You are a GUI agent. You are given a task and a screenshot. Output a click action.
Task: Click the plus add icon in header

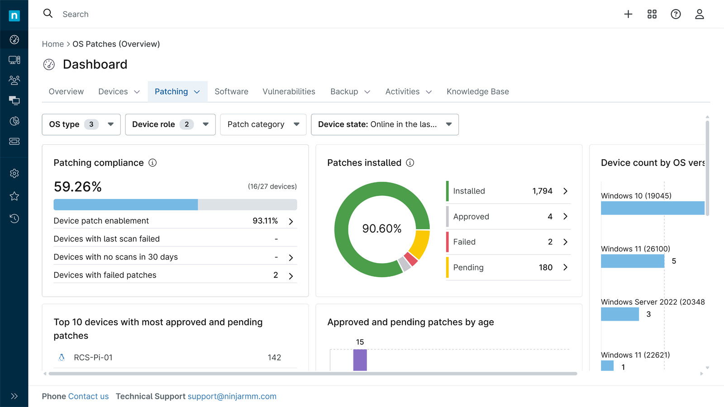click(628, 14)
